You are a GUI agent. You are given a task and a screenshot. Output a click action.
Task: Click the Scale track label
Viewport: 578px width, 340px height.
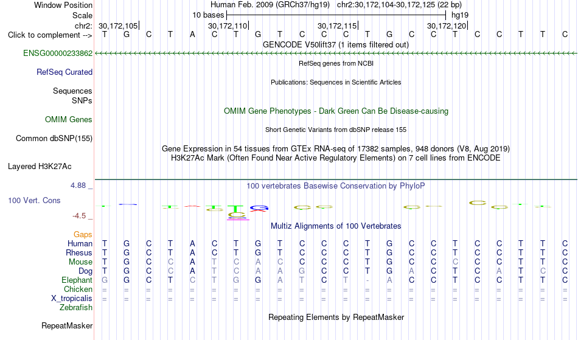pos(83,16)
